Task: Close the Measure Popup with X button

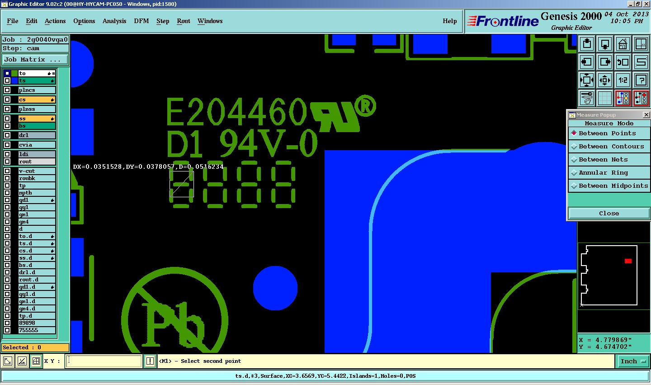Action: pyautogui.click(x=646, y=115)
